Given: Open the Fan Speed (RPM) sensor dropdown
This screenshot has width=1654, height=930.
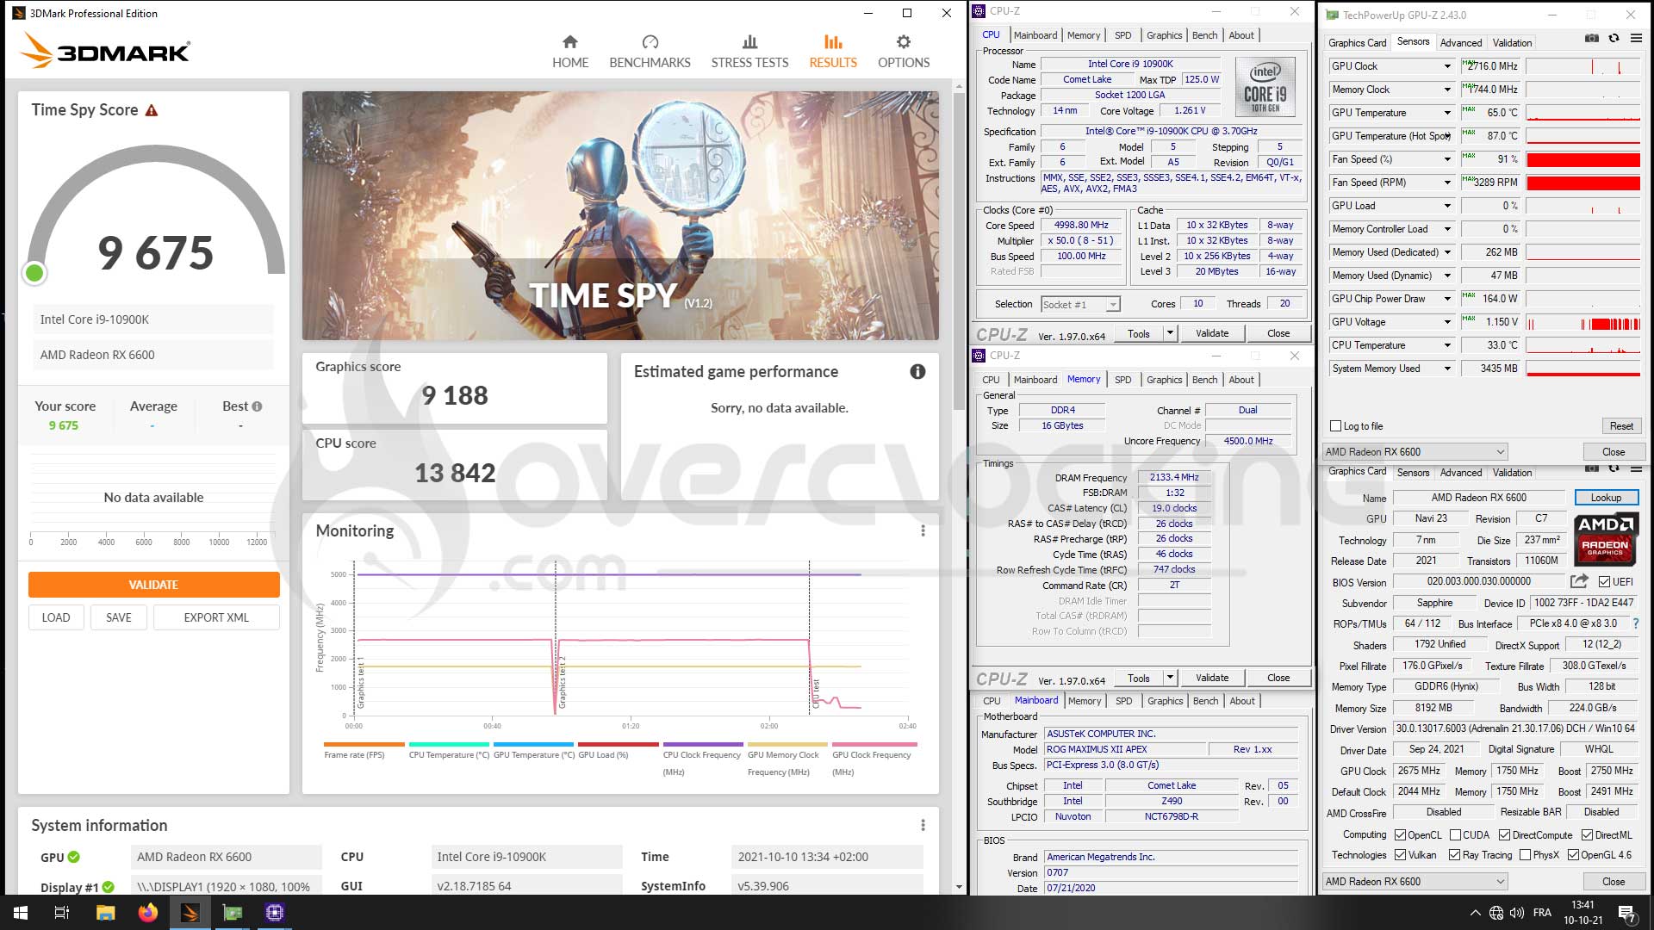Looking at the screenshot, I should [x=1447, y=183].
